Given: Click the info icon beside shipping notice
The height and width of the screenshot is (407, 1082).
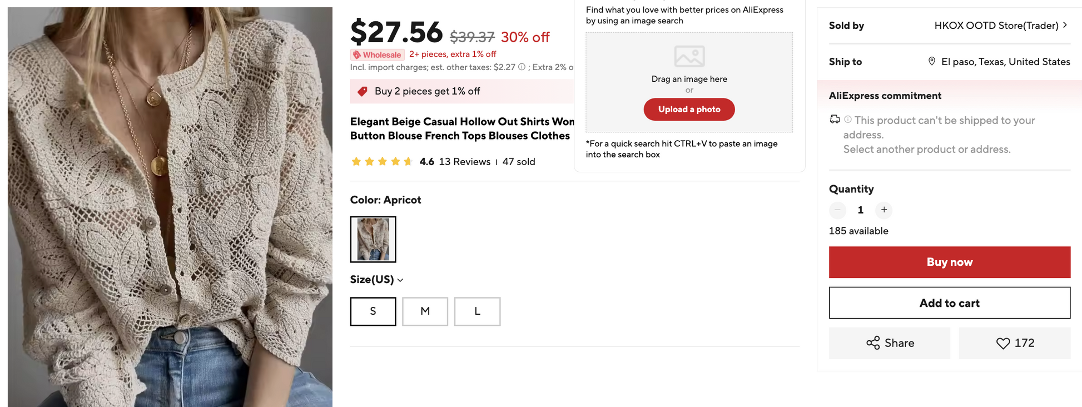Looking at the screenshot, I should [848, 120].
